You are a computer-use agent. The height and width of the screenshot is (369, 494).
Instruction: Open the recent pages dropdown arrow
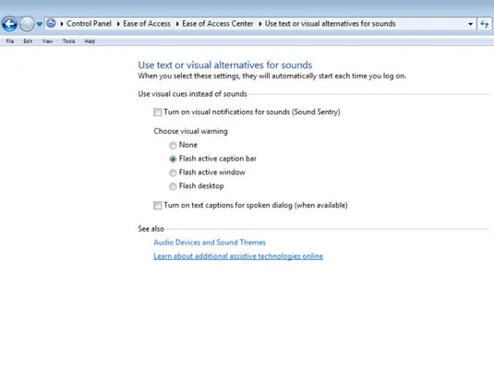point(40,24)
